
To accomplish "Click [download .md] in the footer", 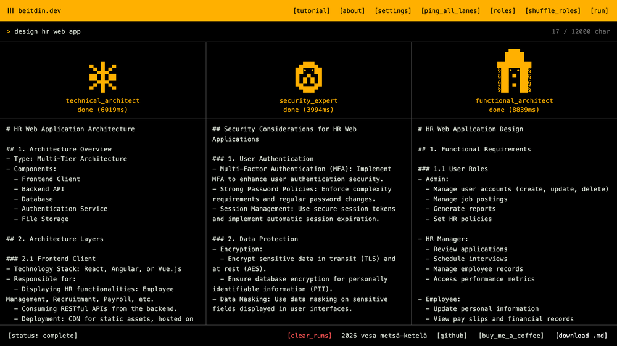I will click(581, 336).
